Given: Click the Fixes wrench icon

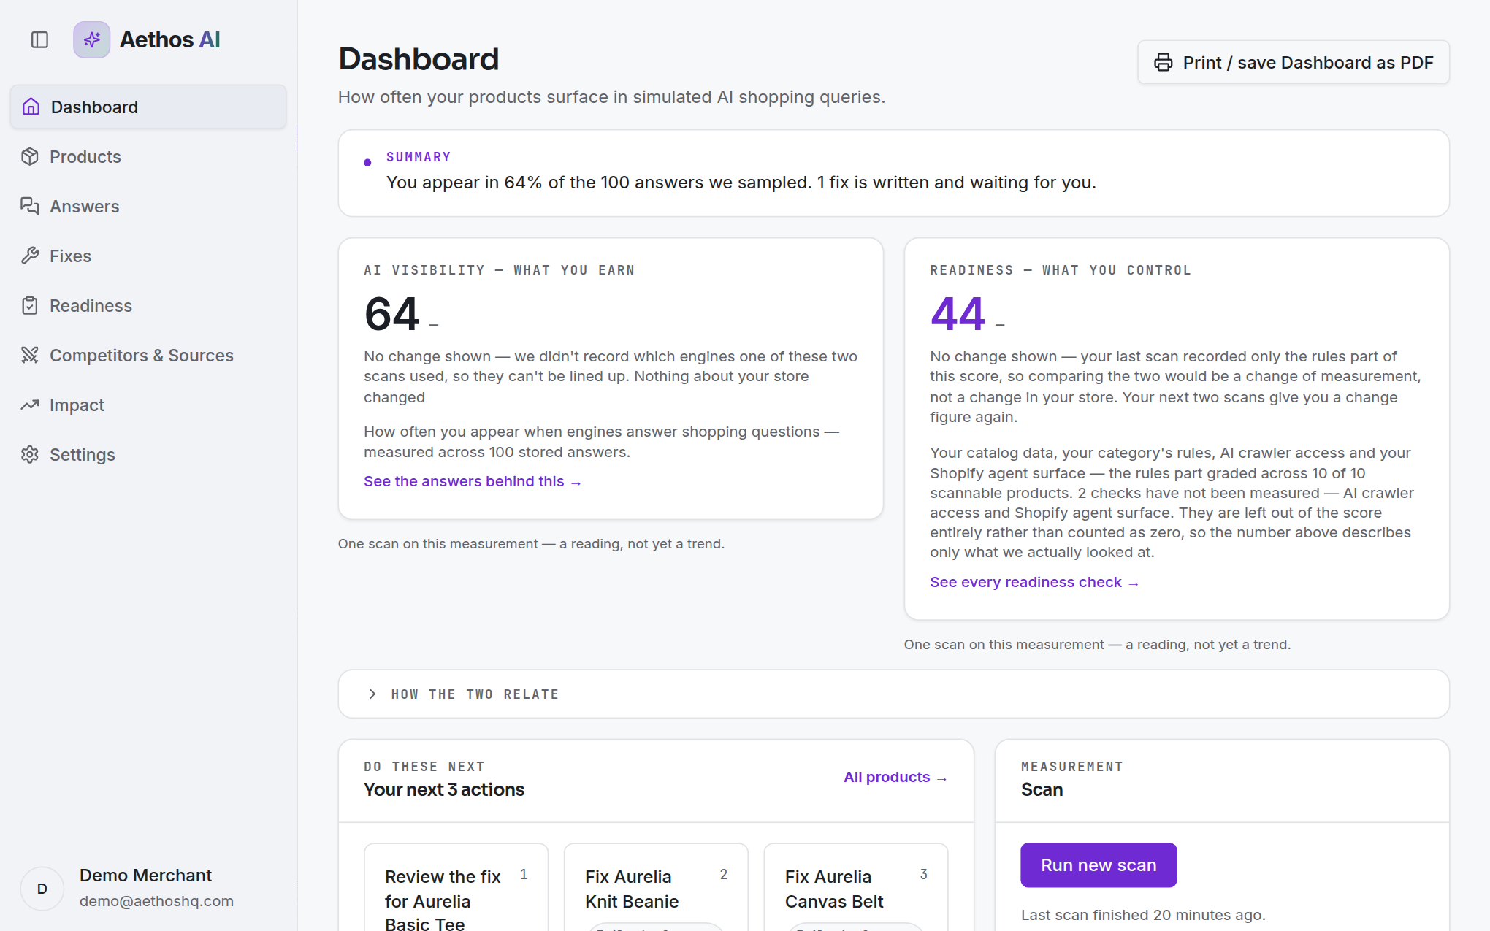Looking at the screenshot, I should 30,256.
